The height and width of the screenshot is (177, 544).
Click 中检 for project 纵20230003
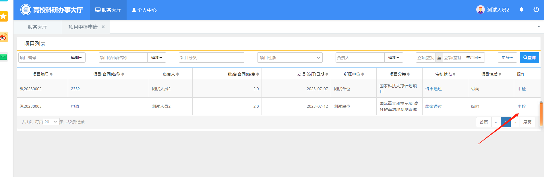(x=521, y=106)
